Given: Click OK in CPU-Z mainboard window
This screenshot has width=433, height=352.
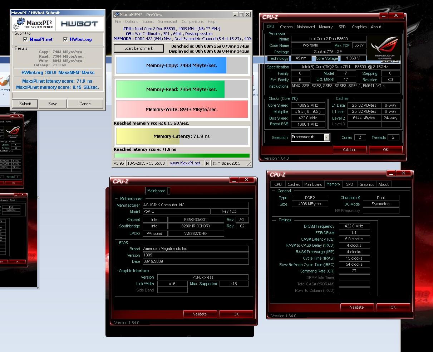Looking at the screenshot, I should 236,314.
